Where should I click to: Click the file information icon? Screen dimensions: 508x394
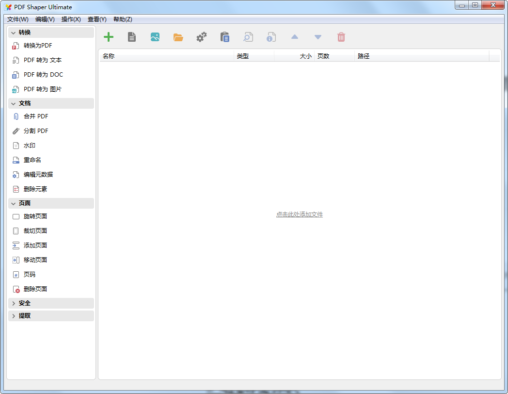coord(271,37)
